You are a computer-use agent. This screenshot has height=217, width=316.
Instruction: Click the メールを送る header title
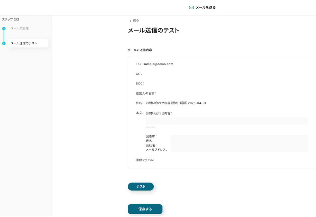point(206,8)
